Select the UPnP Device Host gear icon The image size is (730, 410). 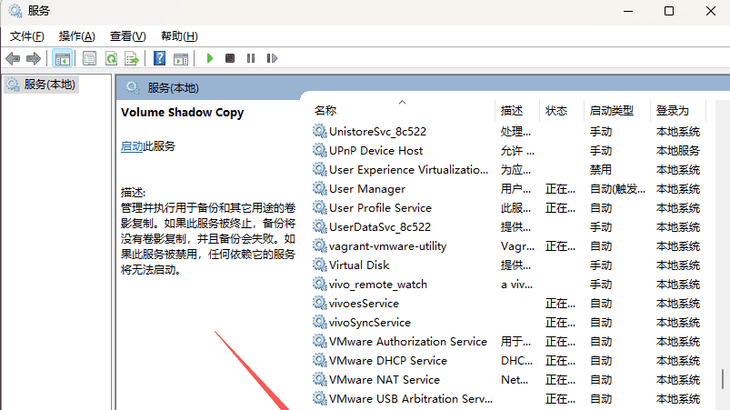click(319, 150)
